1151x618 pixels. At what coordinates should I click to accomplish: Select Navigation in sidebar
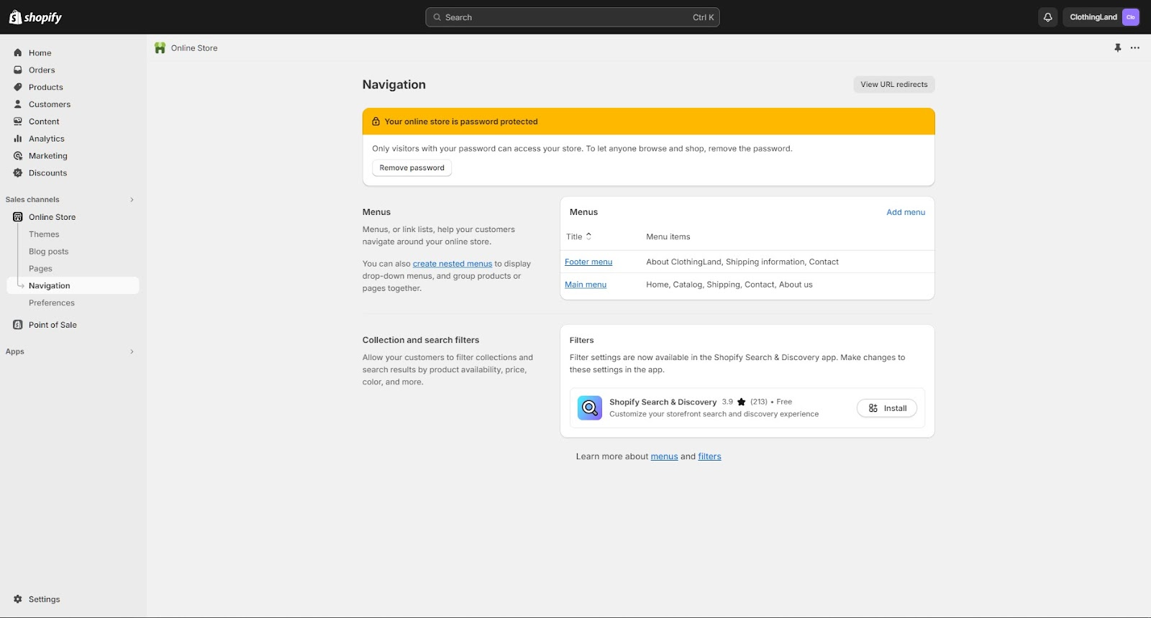(x=73, y=285)
